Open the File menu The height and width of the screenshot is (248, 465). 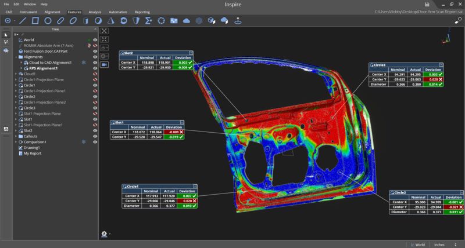pos(6,5)
